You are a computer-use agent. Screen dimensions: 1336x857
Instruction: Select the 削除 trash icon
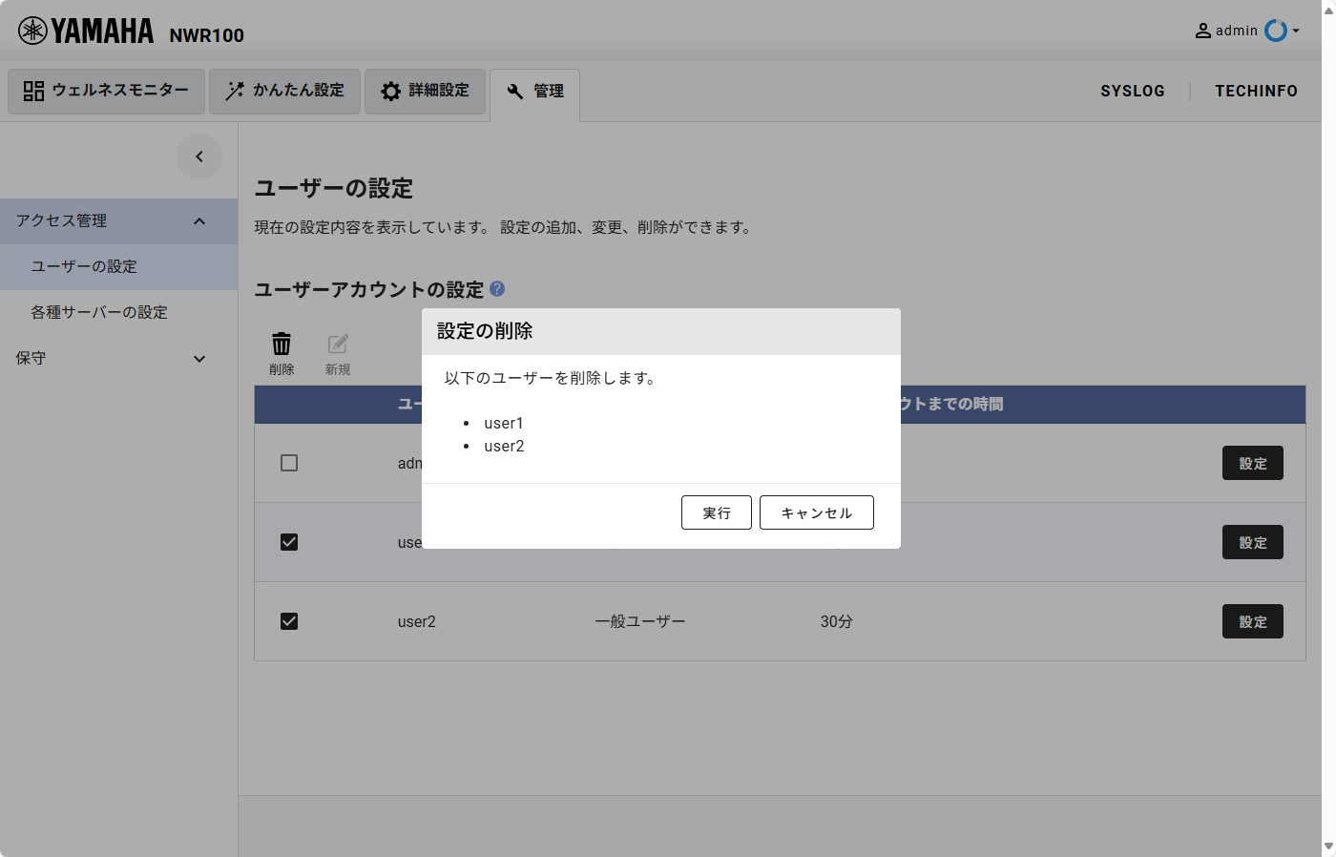[x=282, y=342]
